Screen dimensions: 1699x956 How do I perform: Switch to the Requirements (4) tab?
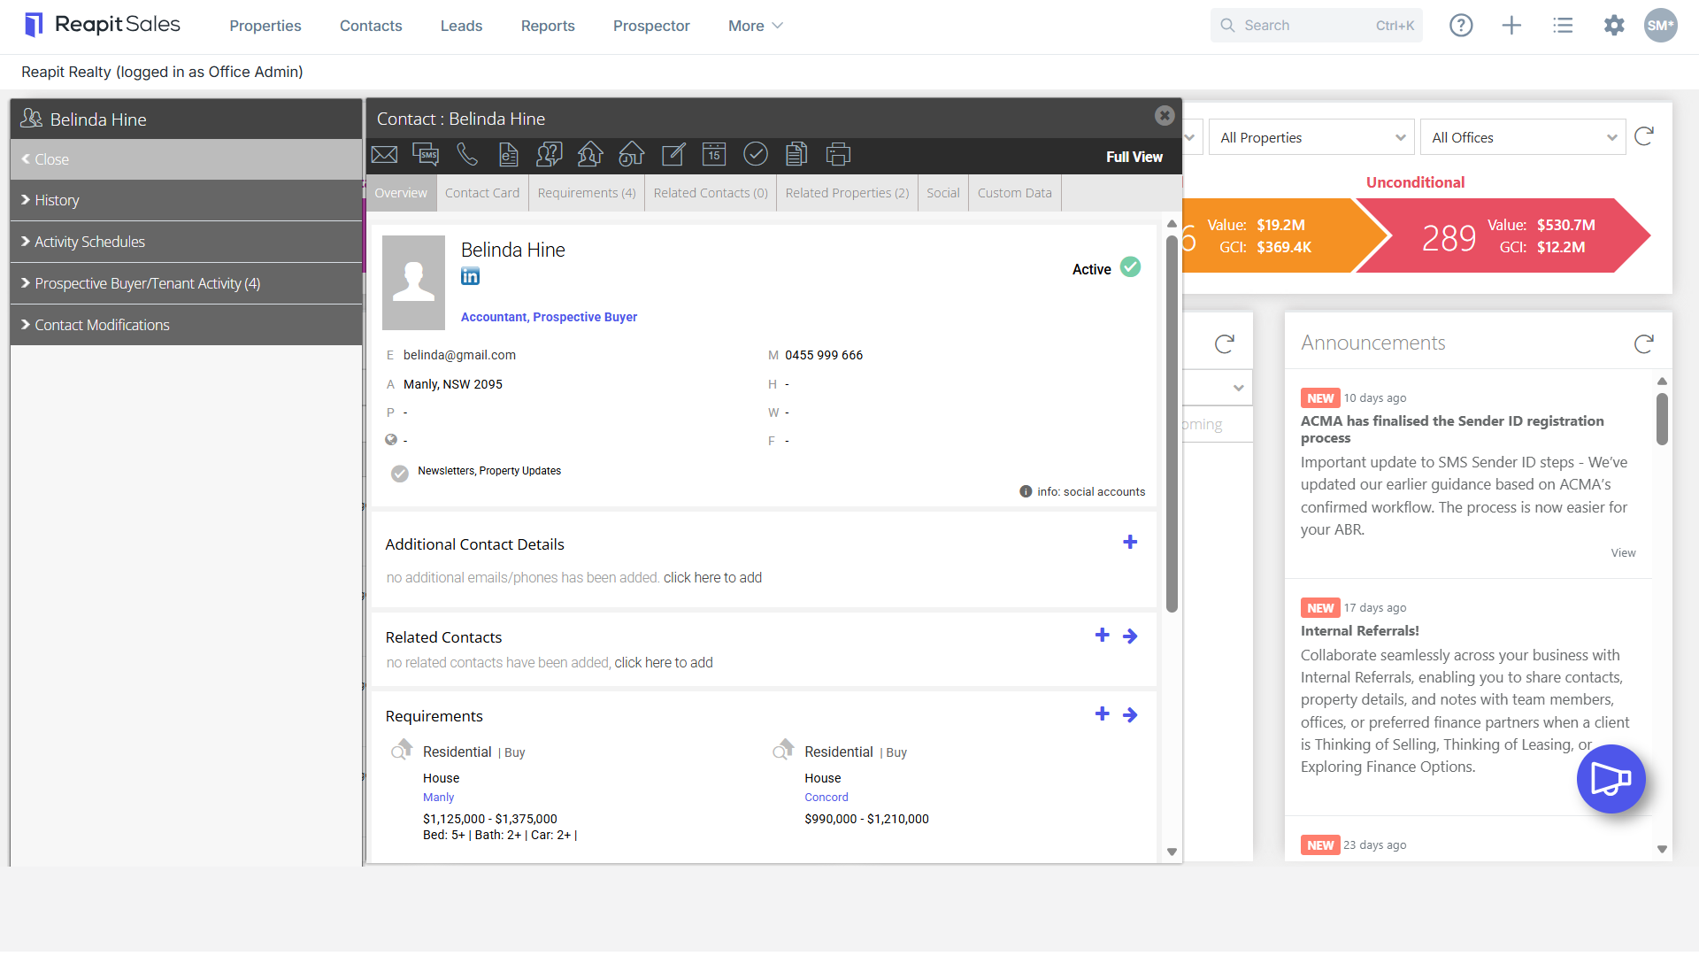pyautogui.click(x=587, y=193)
